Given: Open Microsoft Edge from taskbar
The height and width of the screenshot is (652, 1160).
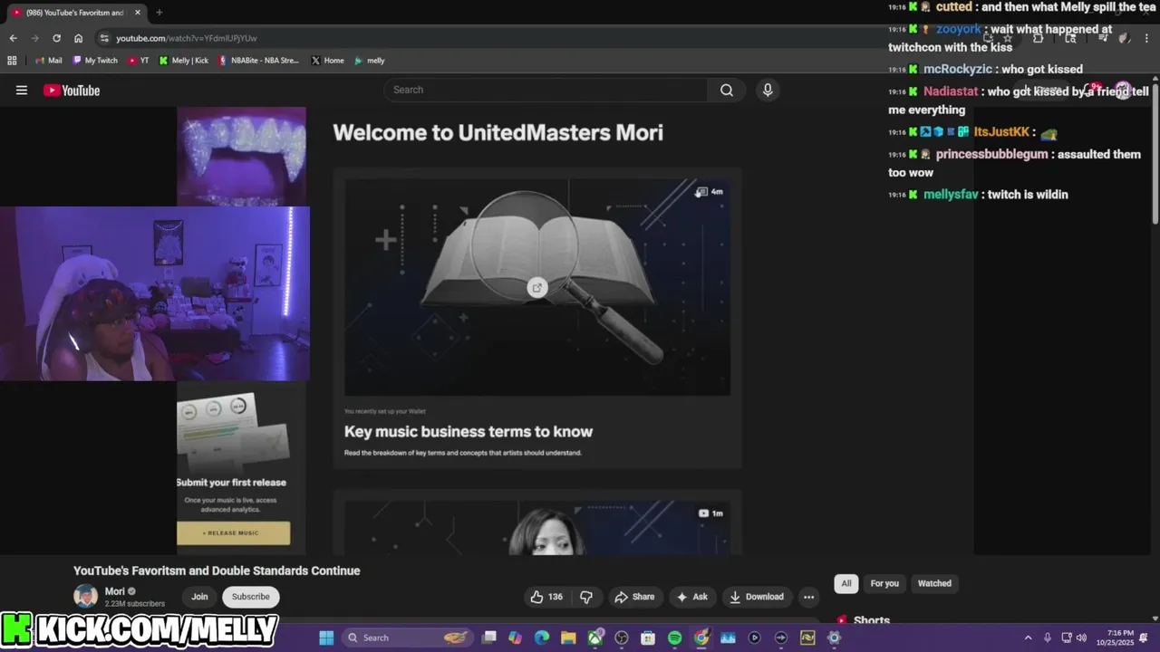Looking at the screenshot, I should click(542, 638).
